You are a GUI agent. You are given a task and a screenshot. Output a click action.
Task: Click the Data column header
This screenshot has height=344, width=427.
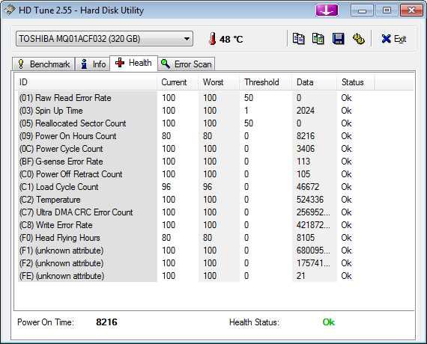pos(315,82)
